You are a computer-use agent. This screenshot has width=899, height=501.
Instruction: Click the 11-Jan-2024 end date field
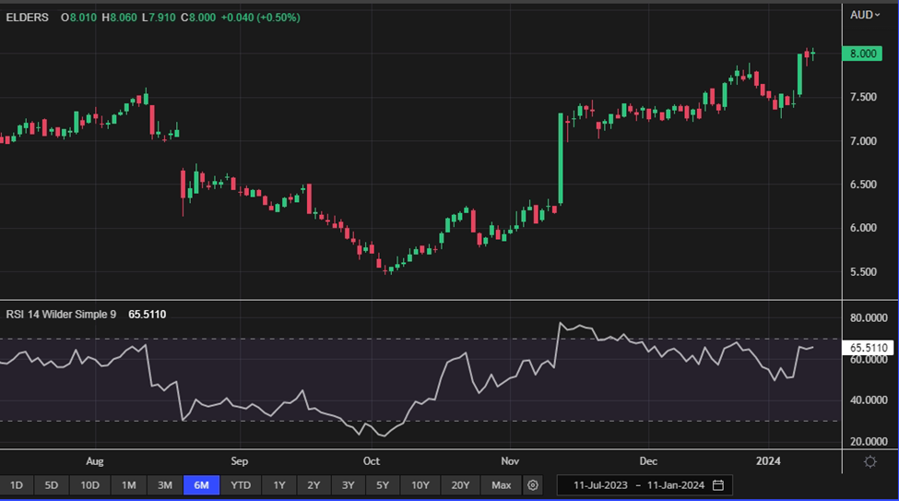tap(675, 485)
